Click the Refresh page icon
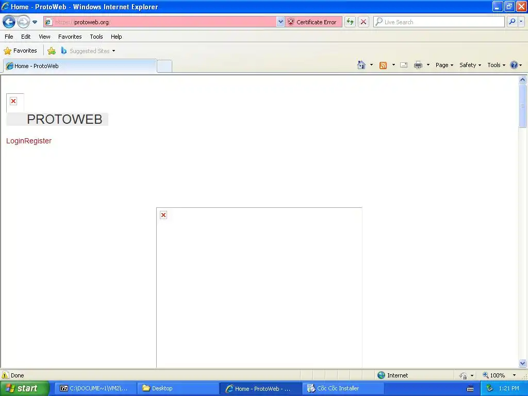 [350, 22]
